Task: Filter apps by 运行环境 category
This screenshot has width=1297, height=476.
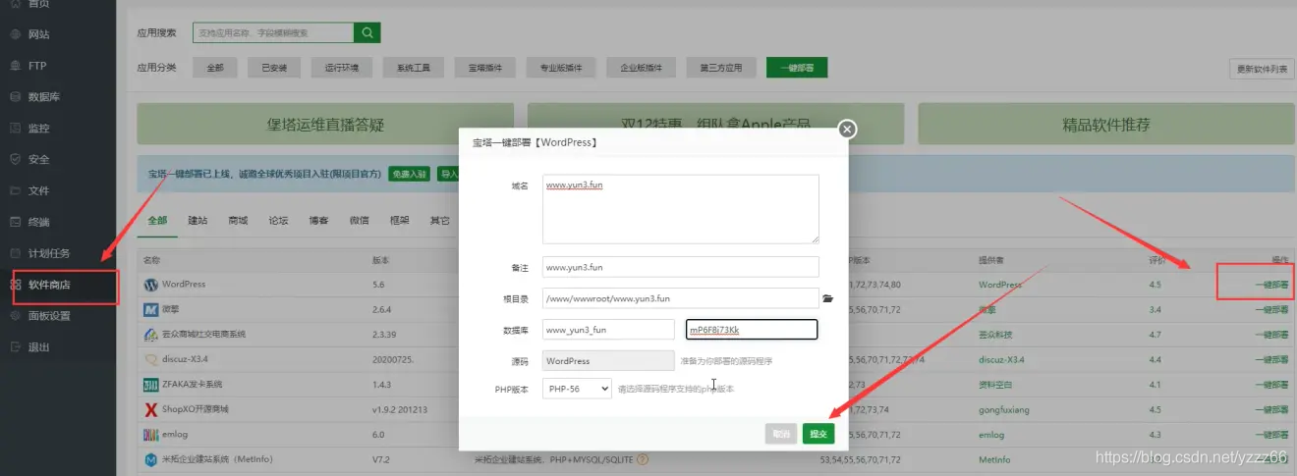Action: tap(342, 68)
